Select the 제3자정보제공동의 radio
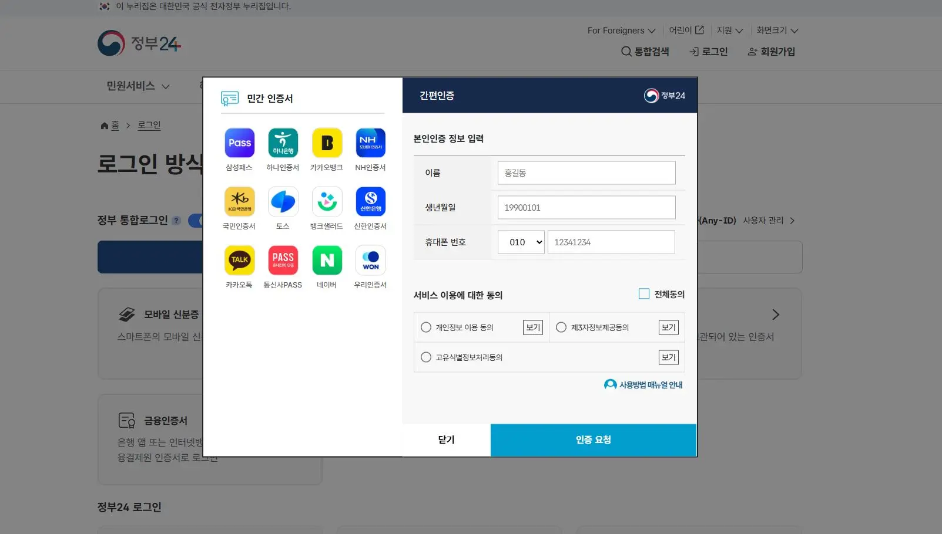The height and width of the screenshot is (534, 942). (x=561, y=327)
